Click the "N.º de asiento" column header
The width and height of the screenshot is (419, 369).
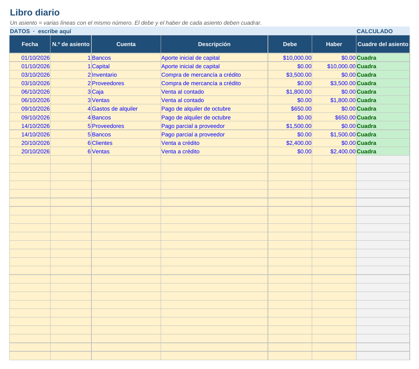[x=71, y=44]
